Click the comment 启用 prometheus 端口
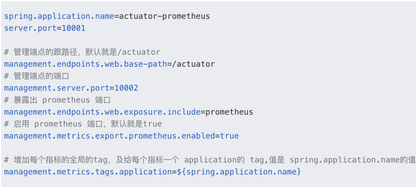416x187 pixels. point(83,124)
